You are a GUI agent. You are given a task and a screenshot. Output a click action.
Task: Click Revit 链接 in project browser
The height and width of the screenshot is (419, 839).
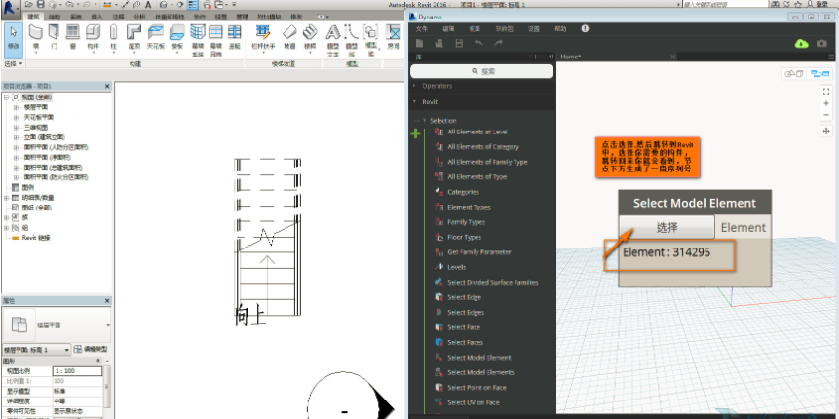click(x=36, y=238)
